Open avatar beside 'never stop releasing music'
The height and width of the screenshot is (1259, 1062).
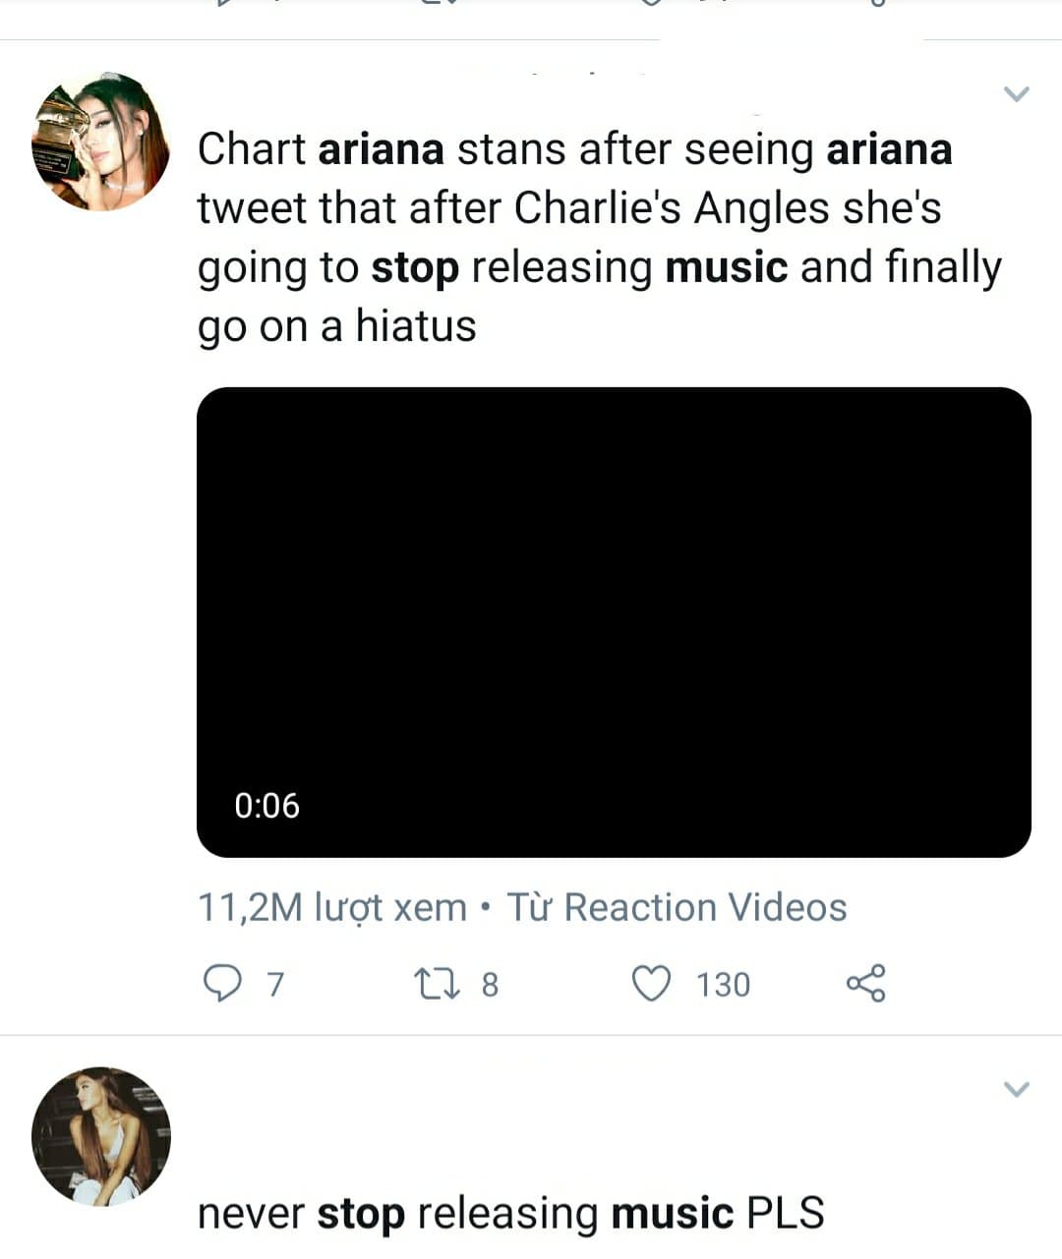coord(100,1135)
